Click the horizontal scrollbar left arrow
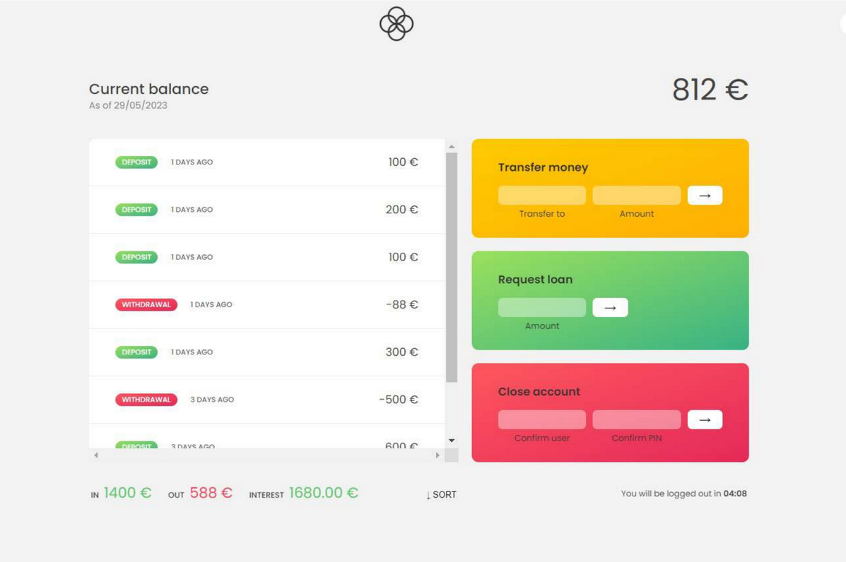 pyautogui.click(x=95, y=455)
